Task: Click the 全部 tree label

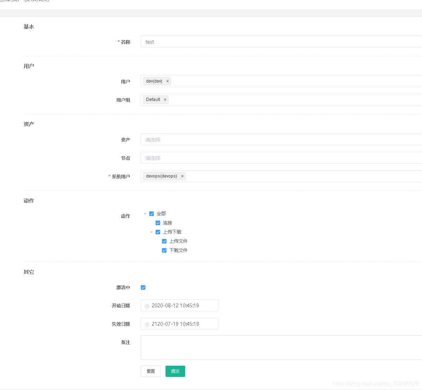Action: click(x=161, y=214)
